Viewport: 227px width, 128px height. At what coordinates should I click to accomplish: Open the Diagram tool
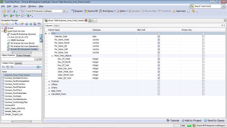[x=77, y=11]
